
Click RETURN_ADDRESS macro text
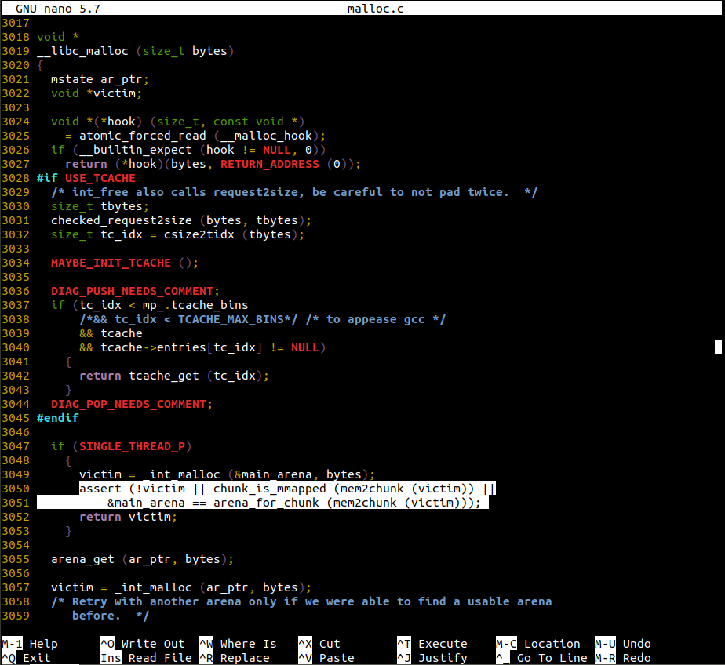[x=270, y=164]
